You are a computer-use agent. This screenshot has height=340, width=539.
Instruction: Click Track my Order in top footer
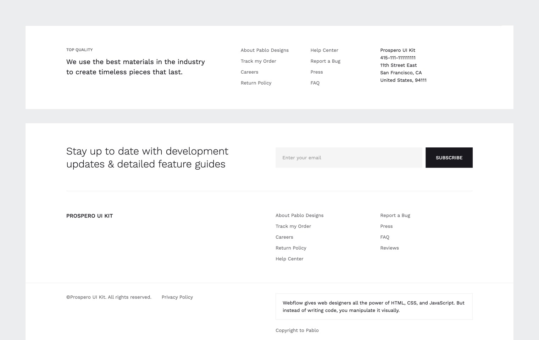point(258,61)
